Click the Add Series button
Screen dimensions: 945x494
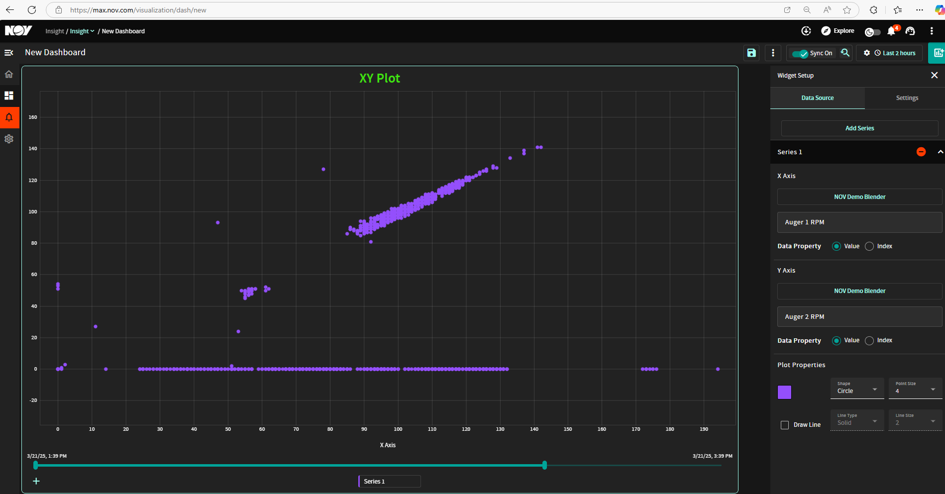coord(859,128)
